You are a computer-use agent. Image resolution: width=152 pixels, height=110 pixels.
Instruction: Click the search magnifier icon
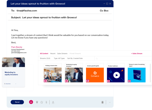coord(97,58)
